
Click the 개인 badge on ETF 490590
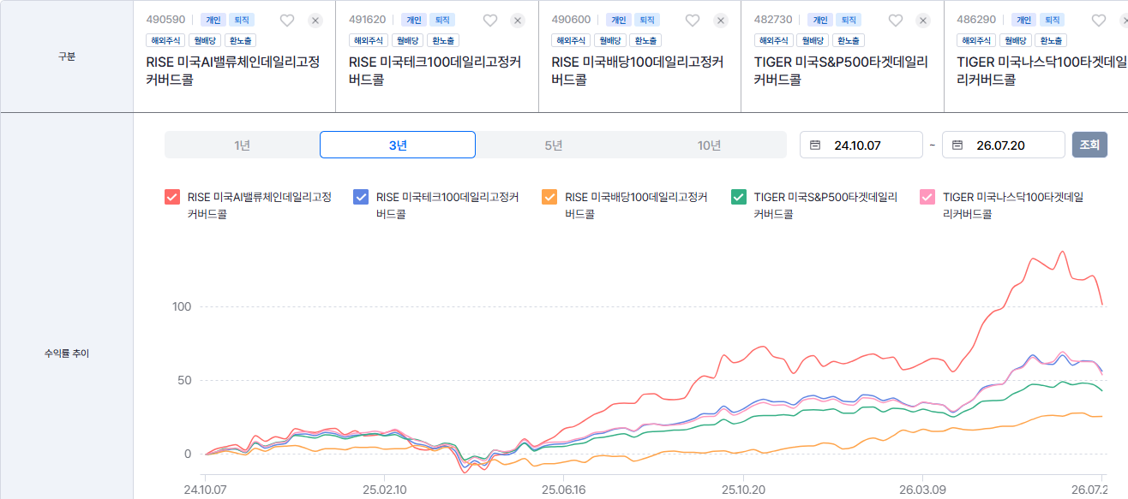pyautogui.click(x=213, y=20)
